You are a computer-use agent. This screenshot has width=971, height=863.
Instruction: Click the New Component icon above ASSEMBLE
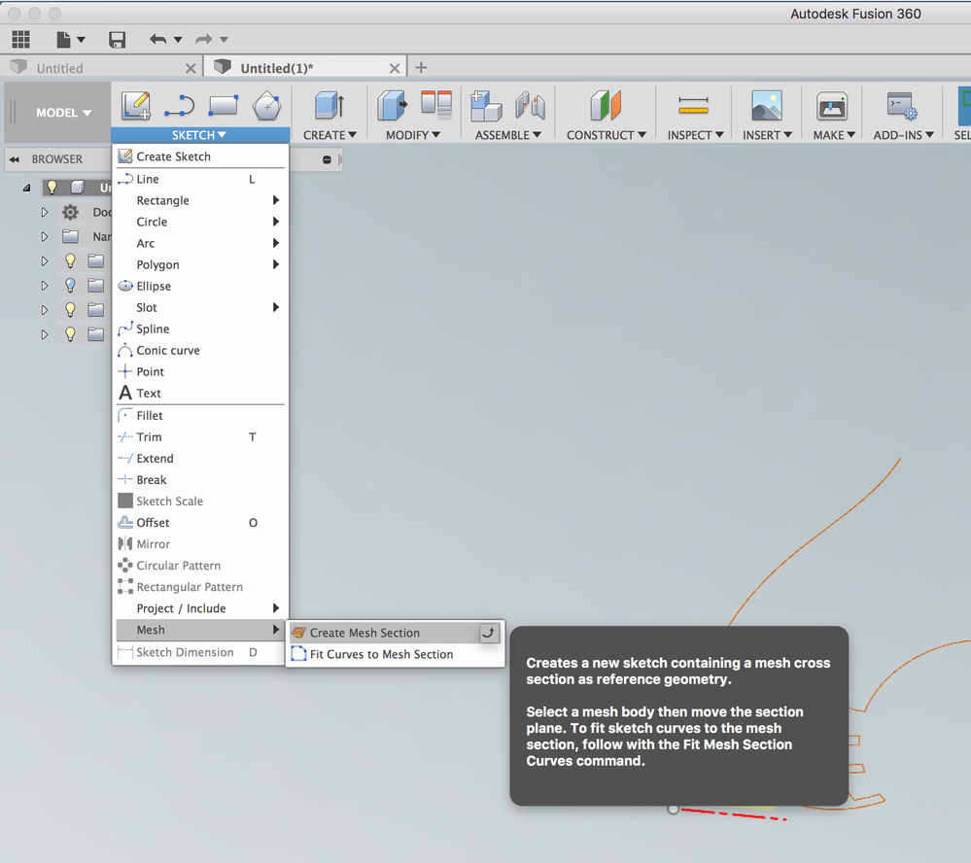coord(486,105)
